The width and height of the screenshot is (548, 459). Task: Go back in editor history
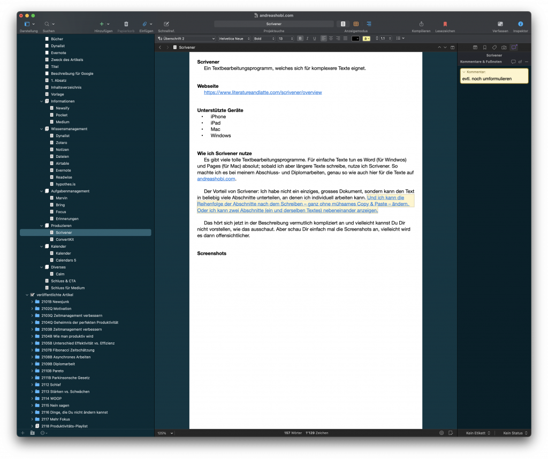[x=160, y=48]
